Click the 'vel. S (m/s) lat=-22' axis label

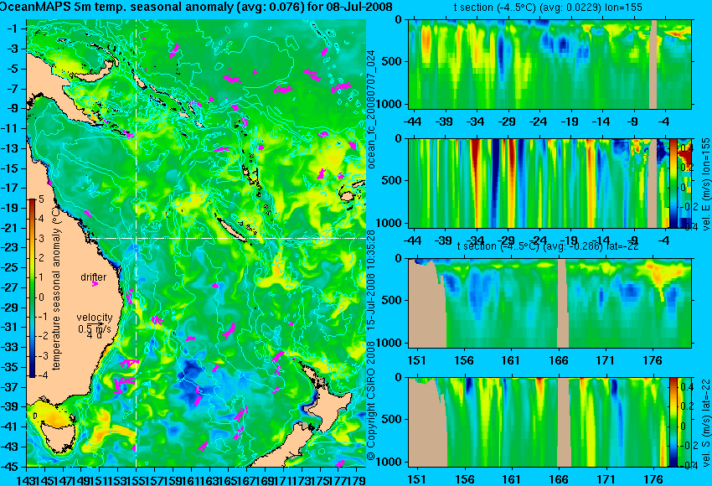(706, 422)
